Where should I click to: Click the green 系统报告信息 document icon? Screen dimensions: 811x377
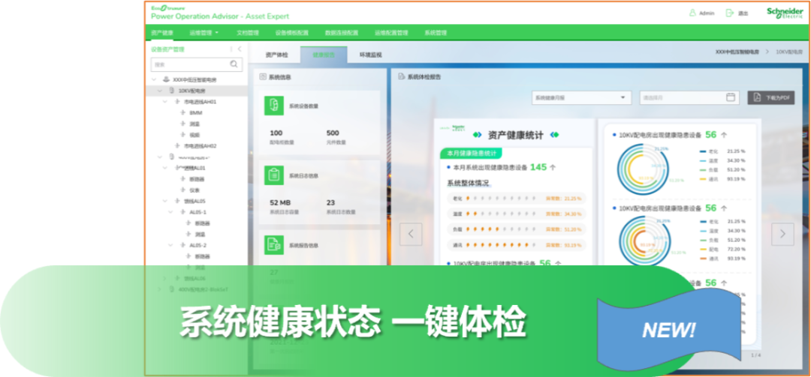[x=274, y=245]
